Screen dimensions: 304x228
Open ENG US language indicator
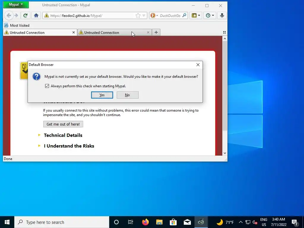(264, 222)
